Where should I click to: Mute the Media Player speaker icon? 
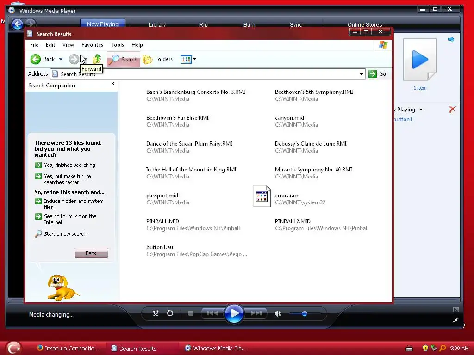tap(278, 314)
